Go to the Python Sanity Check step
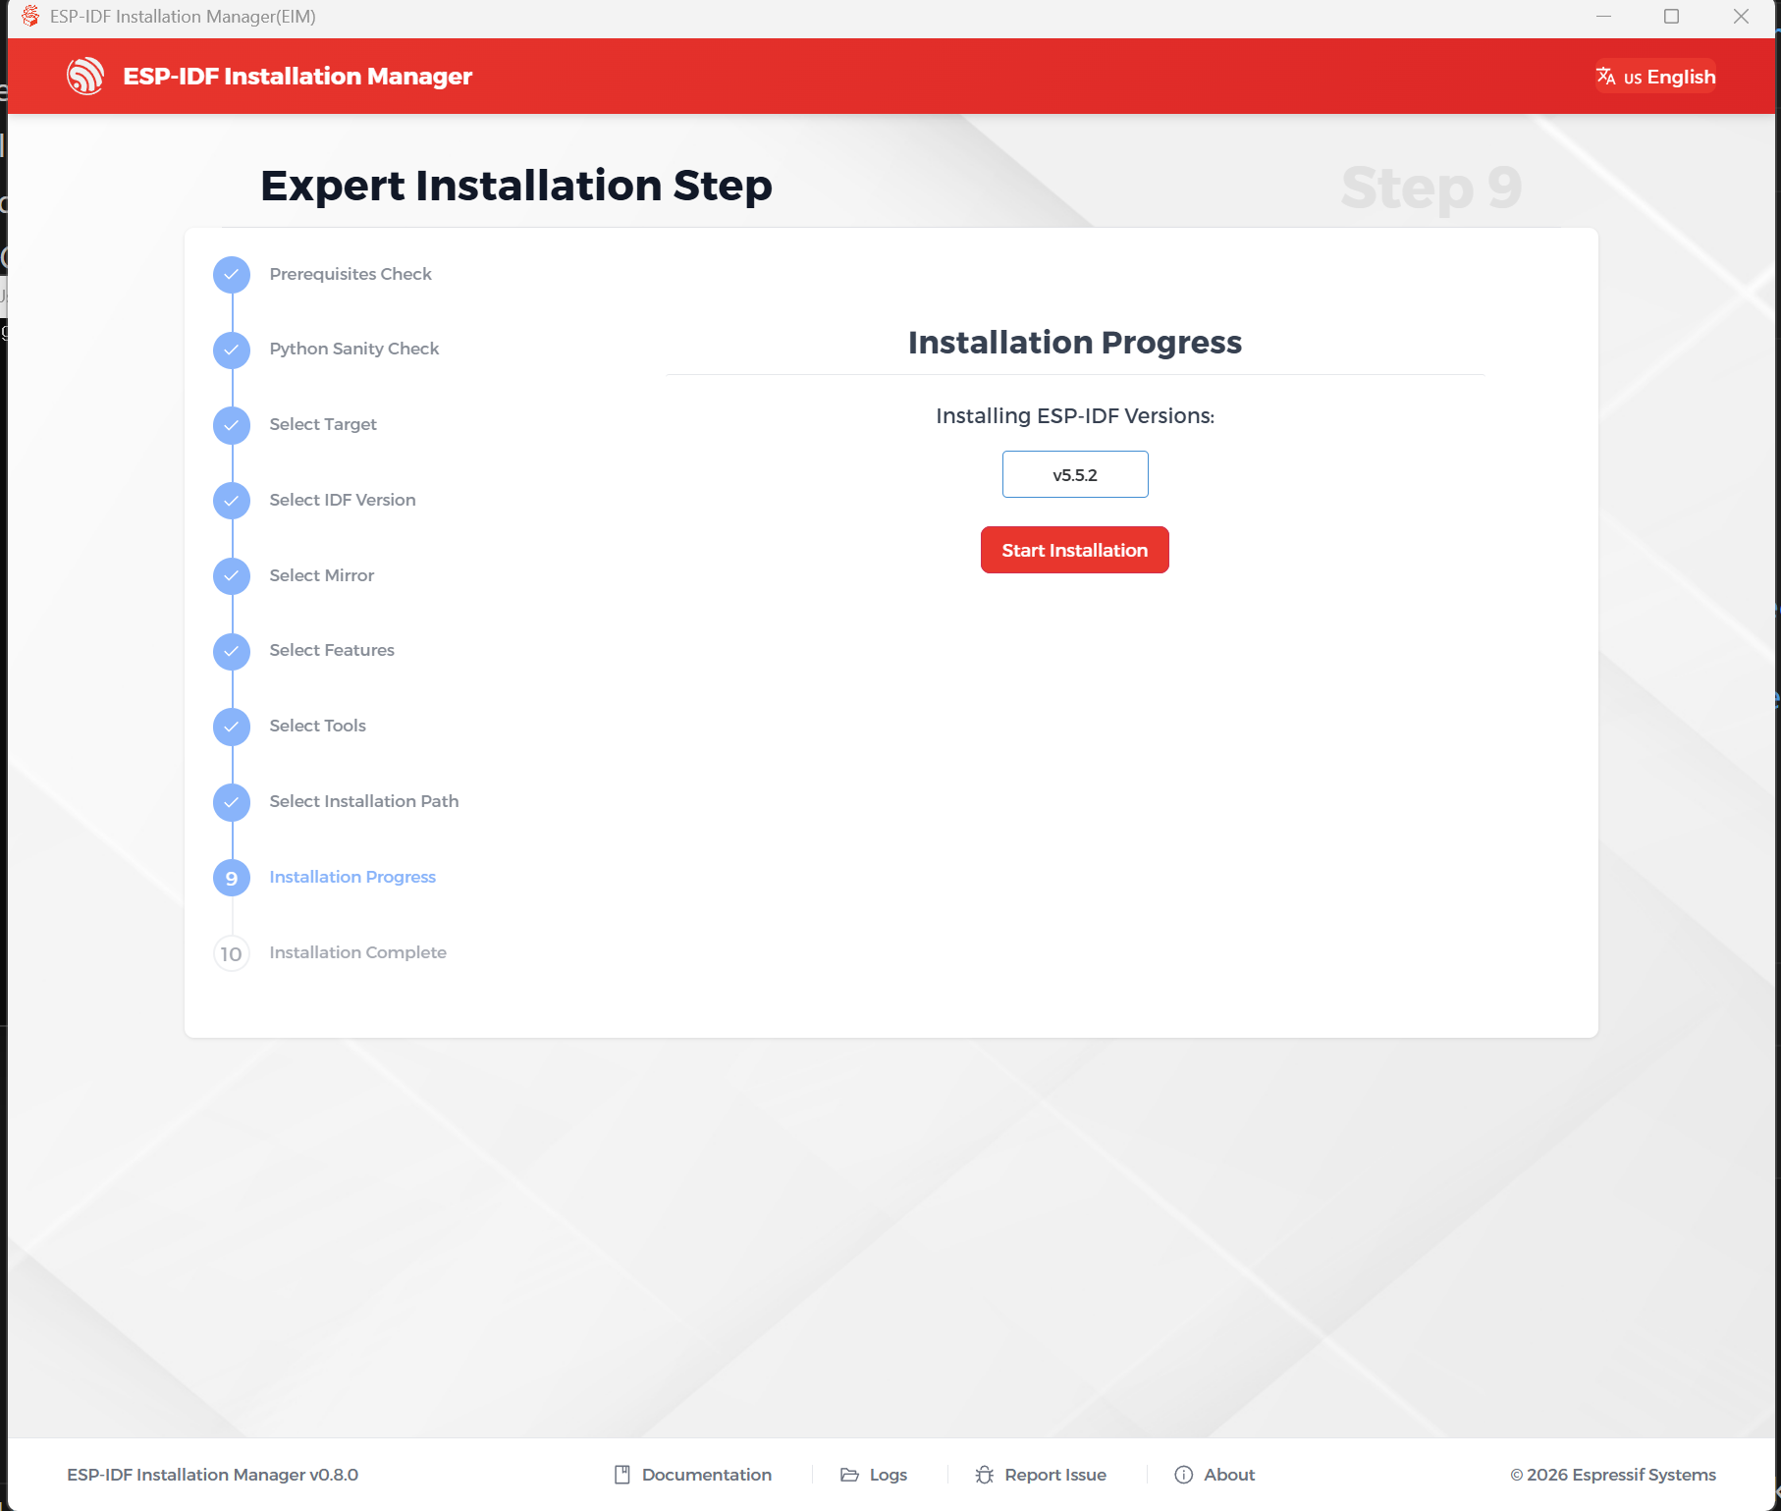Screen dimensions: 1781x1511 [x=354, y=349]
